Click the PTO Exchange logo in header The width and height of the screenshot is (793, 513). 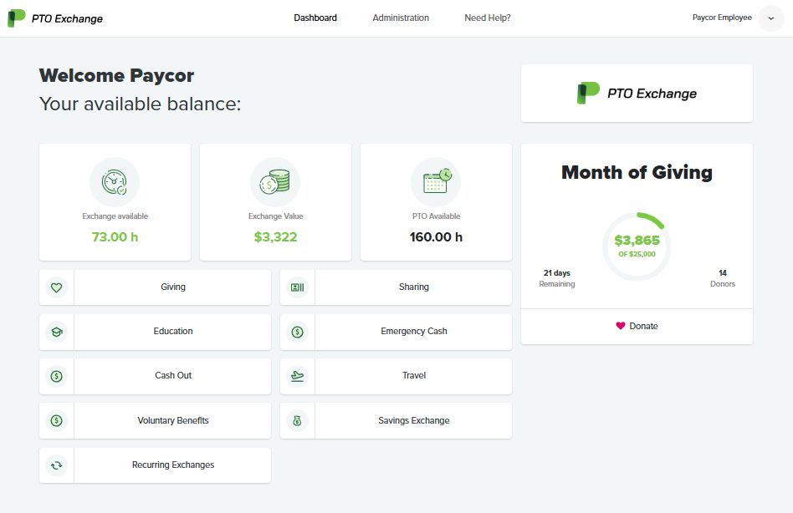[x=55, y=18]
